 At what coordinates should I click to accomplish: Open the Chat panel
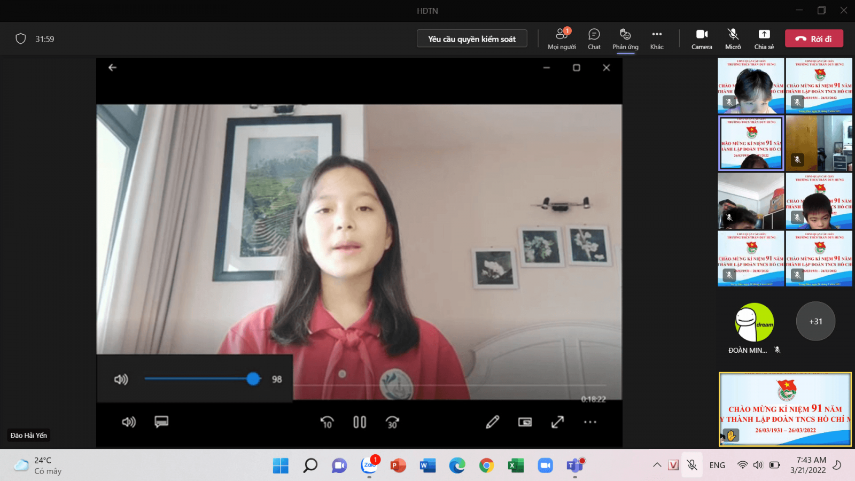pos(594,38)
